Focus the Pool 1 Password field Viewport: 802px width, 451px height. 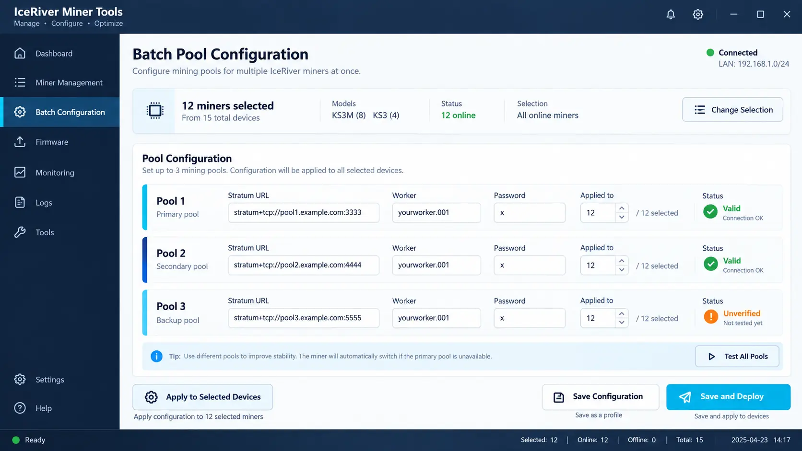pyautogui.click(x=530, y=213)
